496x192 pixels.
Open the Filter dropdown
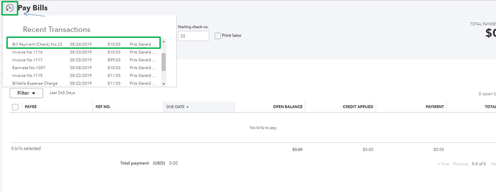point(26,93)
